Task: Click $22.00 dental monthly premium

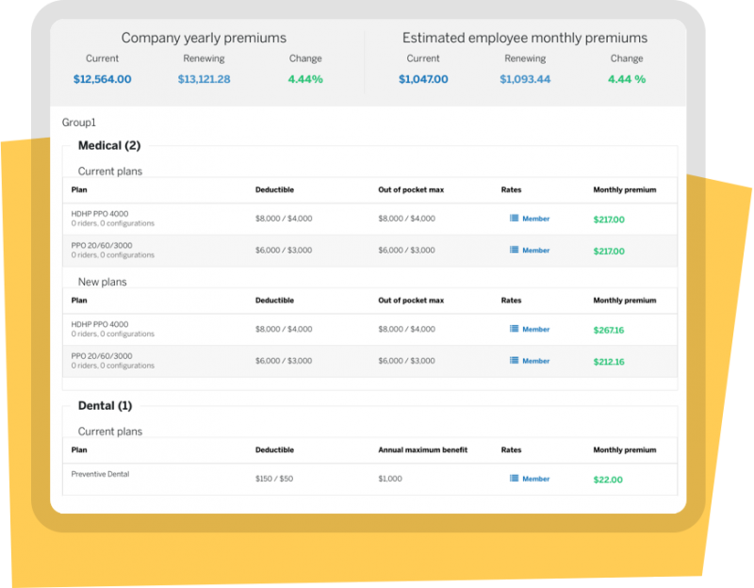Action: click(608, 480)
